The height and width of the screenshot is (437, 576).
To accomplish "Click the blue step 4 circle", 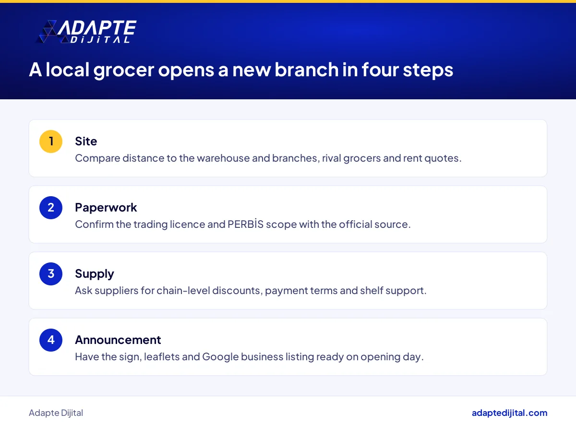I will (x=51, y=340).
